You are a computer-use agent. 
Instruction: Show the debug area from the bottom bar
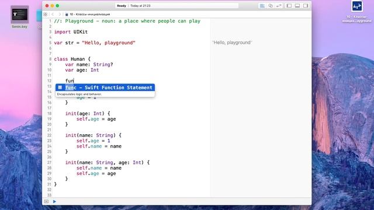(46, 201)
